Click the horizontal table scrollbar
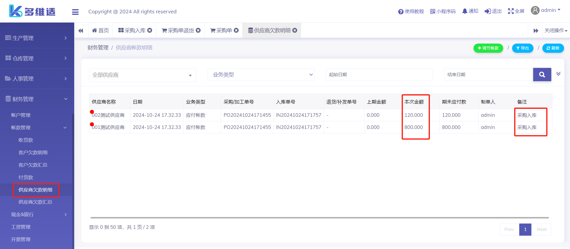 (x=319, y=218)
